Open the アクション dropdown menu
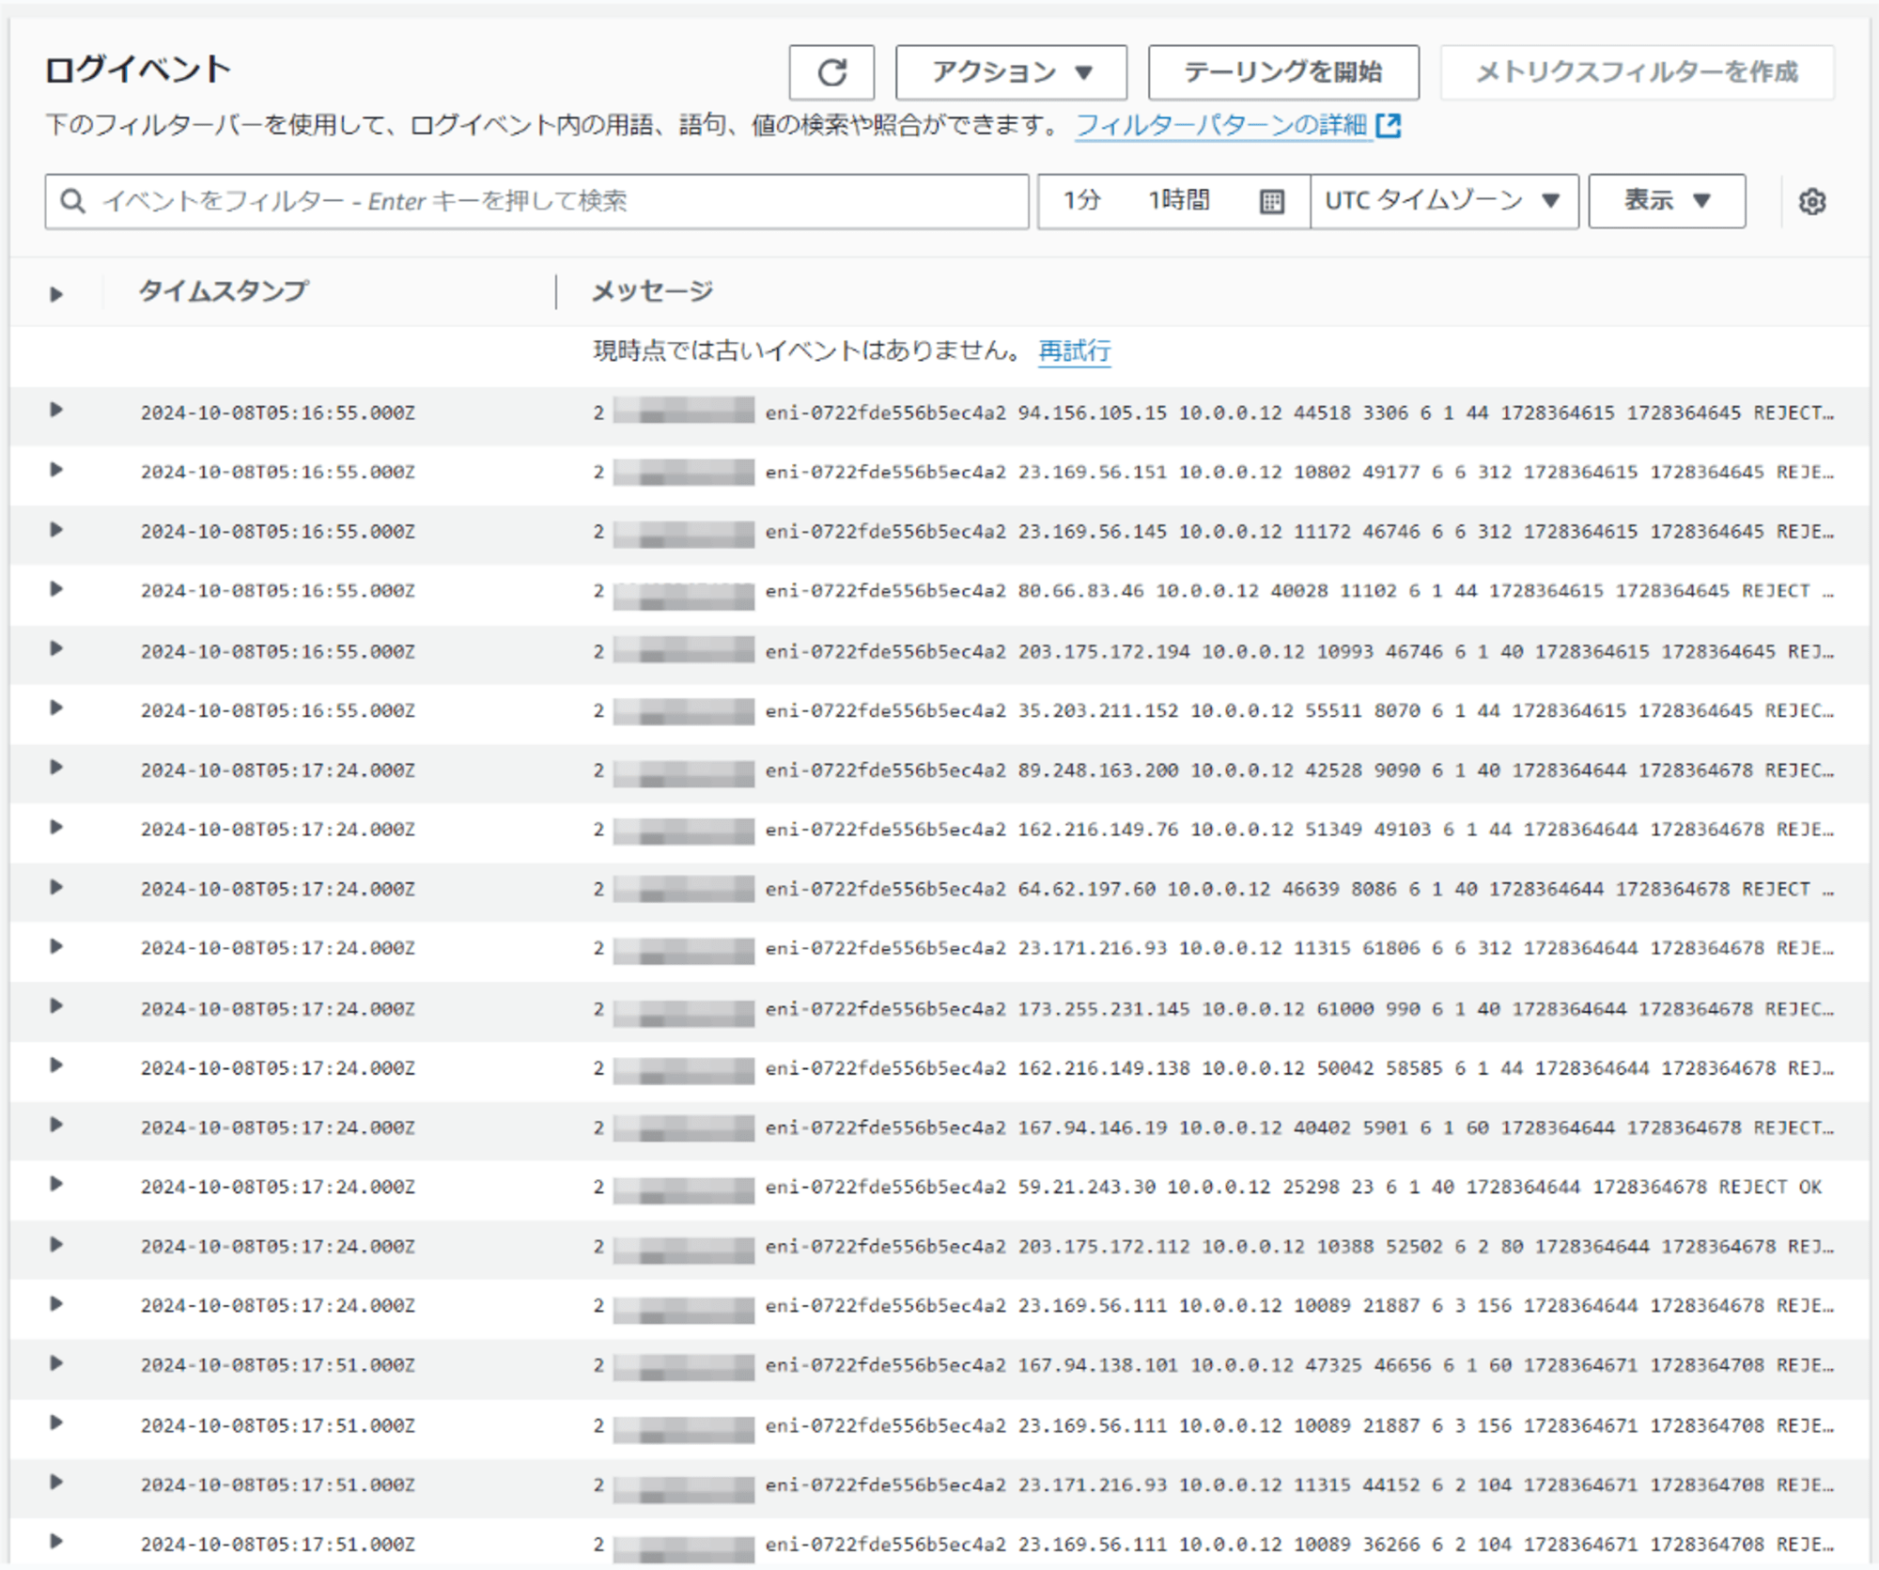The height and width of the screenshot is (1570, 1879). coord(1011,72)
